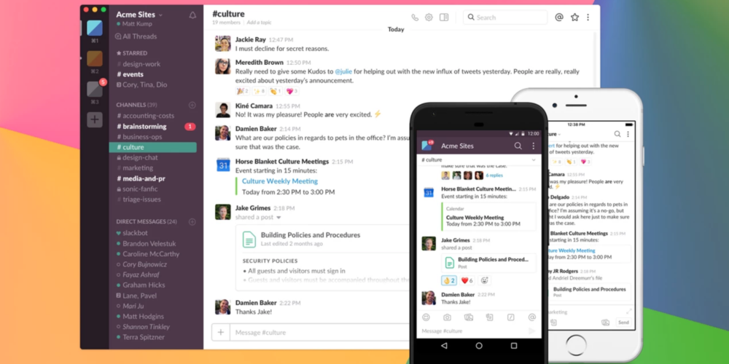The width and height of the screenshot is (729, 364).
Task: Toggle the sparkles reaction with count 8
Action: click(x=259, y=91)
